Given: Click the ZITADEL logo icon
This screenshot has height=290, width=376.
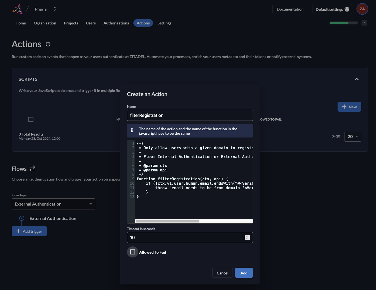Looking at the screenshot, I should (18, 9).
